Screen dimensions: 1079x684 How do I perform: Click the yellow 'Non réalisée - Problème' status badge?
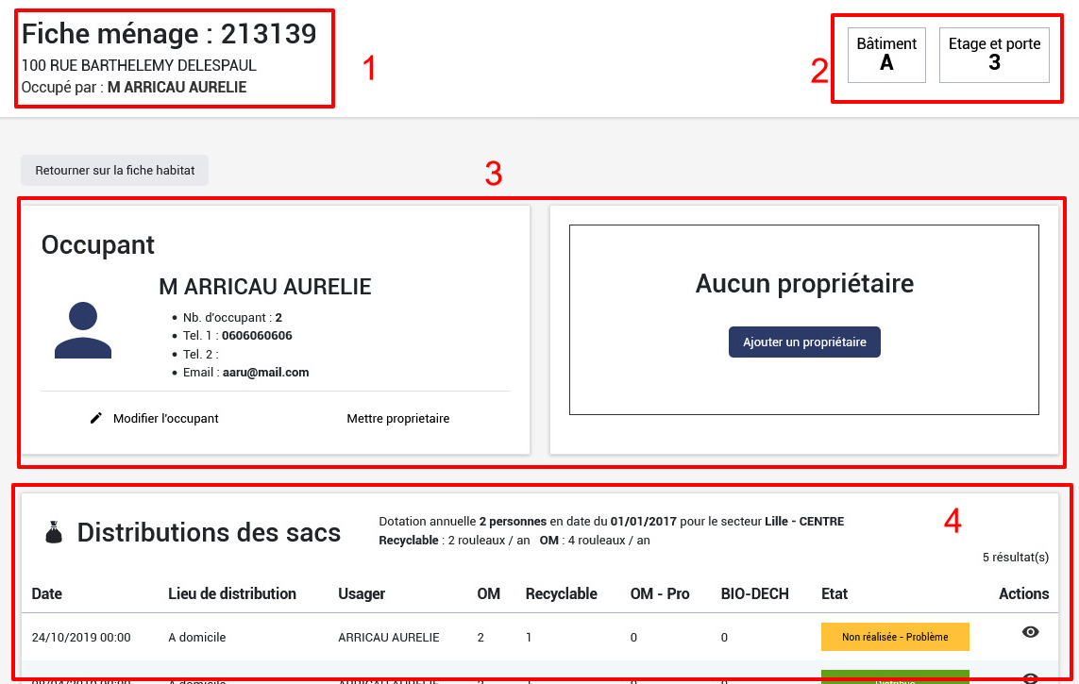[895, 636]
